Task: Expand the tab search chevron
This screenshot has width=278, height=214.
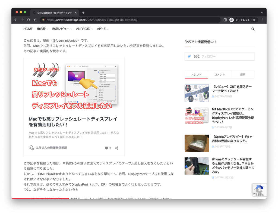Action: click(x=262, y=13)
